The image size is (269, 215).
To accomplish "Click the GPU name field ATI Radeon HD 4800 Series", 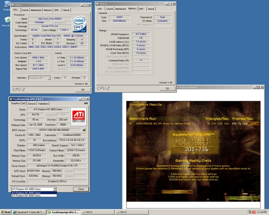I will (x=48, y=109).
